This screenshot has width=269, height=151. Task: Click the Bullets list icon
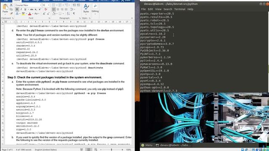click(54, 5)
